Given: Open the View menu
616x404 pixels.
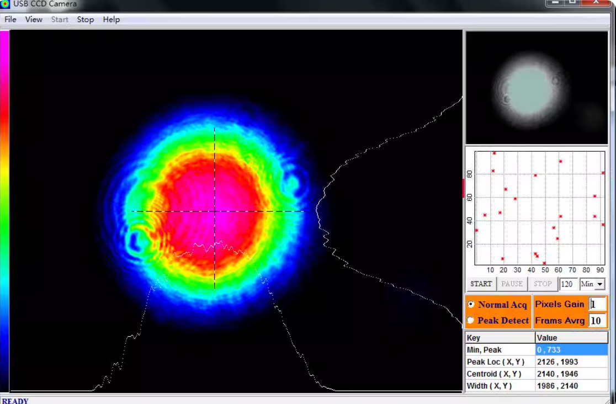Looking at the screenshot, I should (34, 19).
